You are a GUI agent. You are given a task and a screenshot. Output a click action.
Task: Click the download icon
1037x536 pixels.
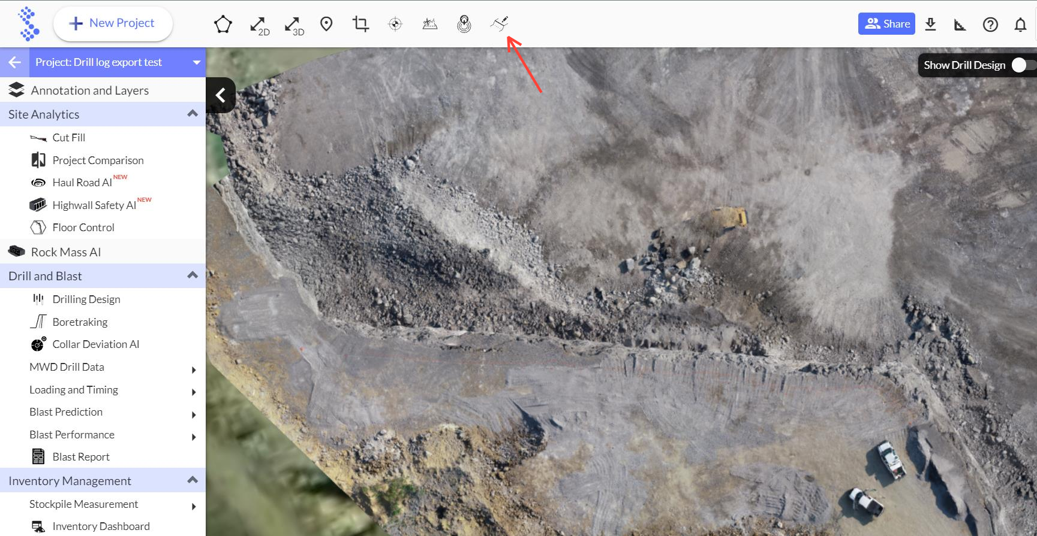coord(930,24)
